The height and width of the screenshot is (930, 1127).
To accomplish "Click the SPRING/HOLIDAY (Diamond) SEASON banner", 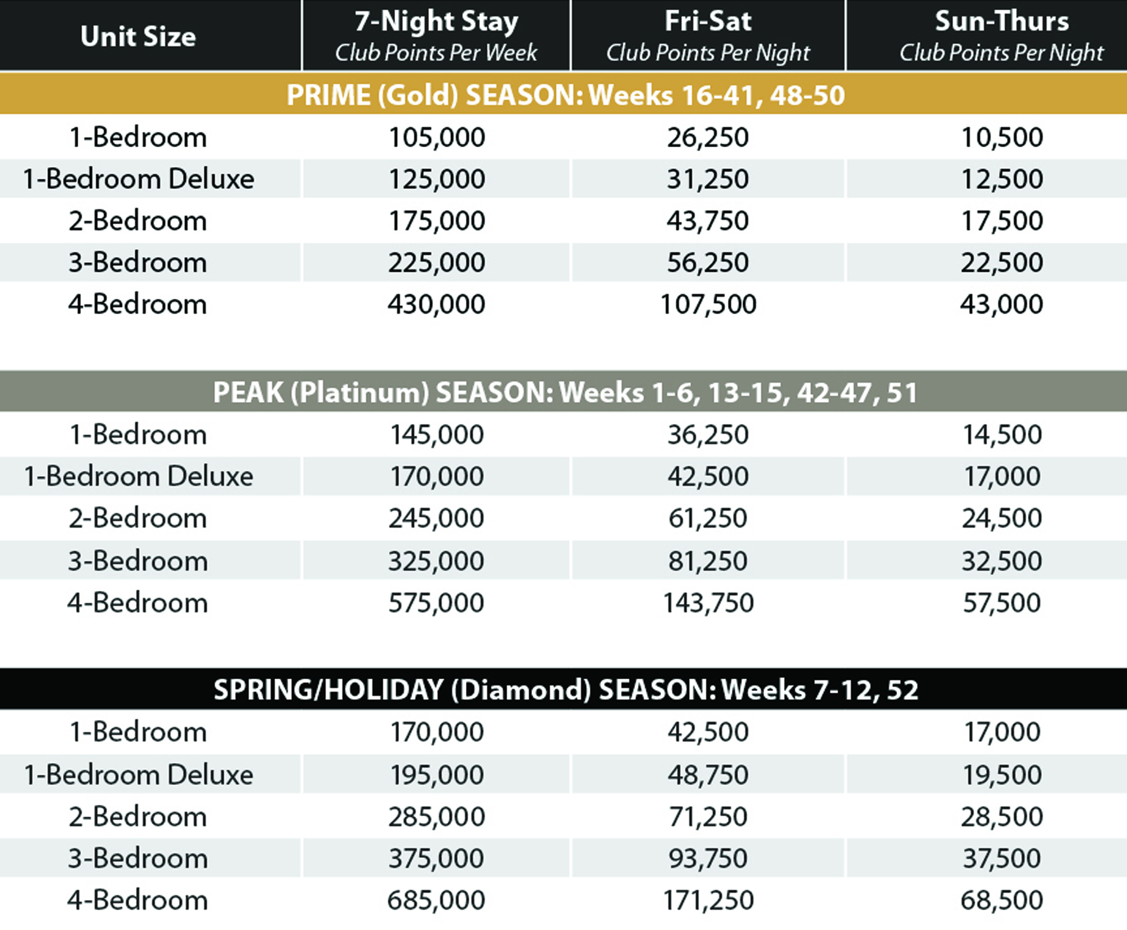I will point(565,690).
